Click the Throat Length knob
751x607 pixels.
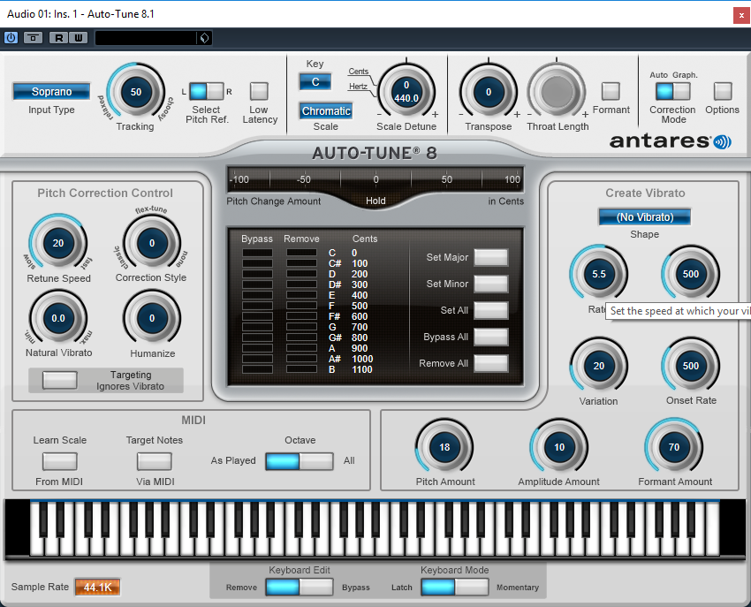coord(557,91)
